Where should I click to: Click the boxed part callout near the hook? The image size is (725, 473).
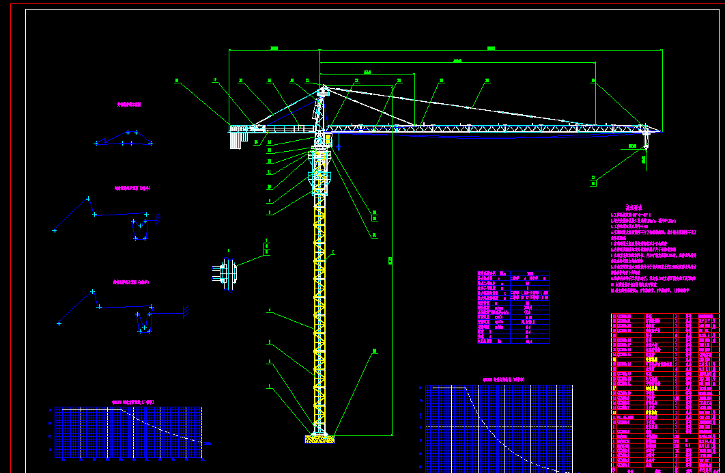pos(593,180)
